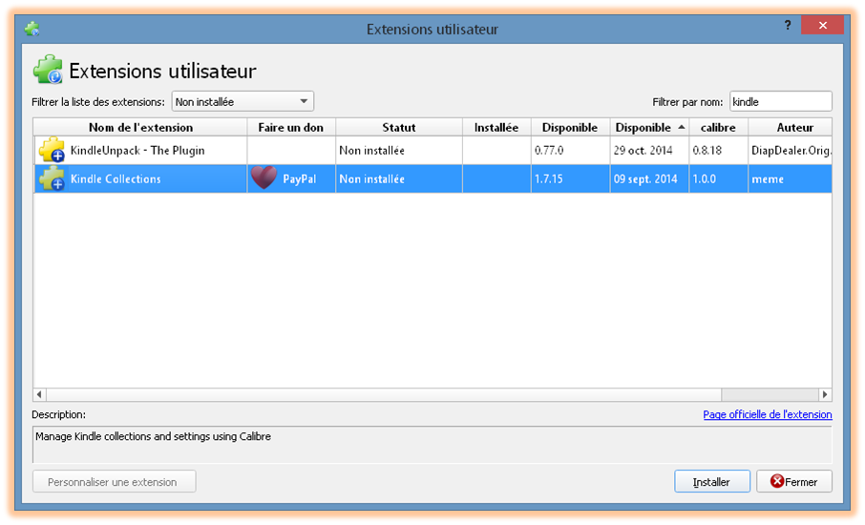865x525 pixels.
Task: Sort by 'Disponible' date column with arrow
Action: pos(649,127)
